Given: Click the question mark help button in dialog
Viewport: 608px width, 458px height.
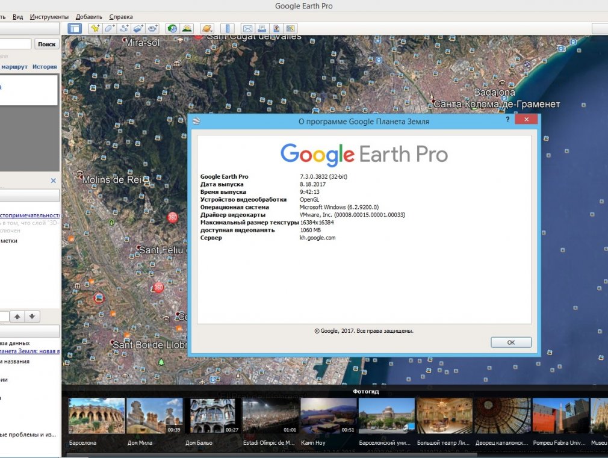Looking at the screenshot, I should click(507, 119).
